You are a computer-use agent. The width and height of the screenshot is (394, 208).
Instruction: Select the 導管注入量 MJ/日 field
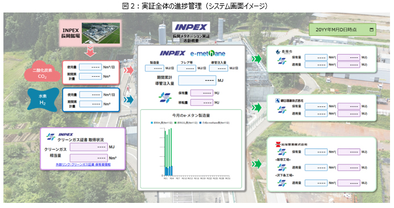[219, 68]
